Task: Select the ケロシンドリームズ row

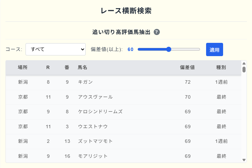Action: 123,112
